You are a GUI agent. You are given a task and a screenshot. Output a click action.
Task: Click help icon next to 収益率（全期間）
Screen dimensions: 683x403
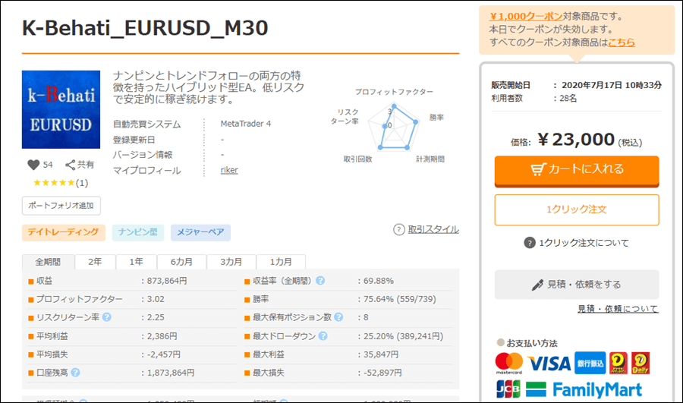tap(320, 281)
